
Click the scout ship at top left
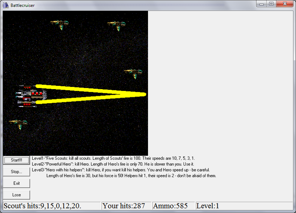(x=60, y=25)
